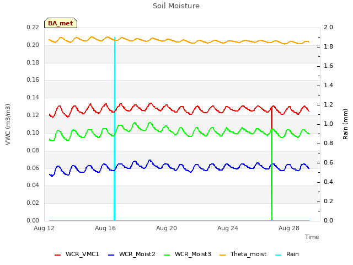Click the blue WCR_Moist2 legend swatch
This screenshot has width=353, height=265.
coord(111,255)
